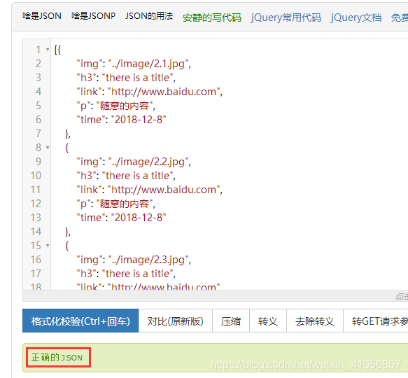Click the 去除转义 button

pos(315,321)
